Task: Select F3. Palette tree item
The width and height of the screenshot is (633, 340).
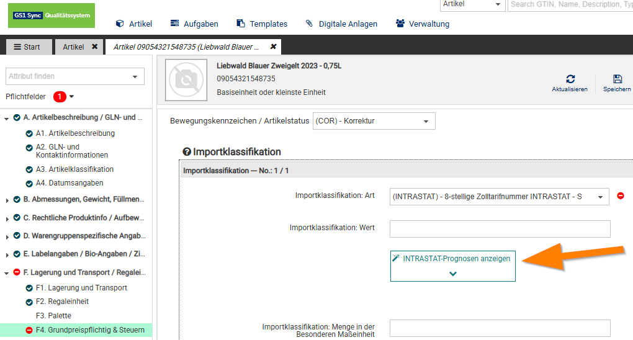Action: tap(53, 316)
